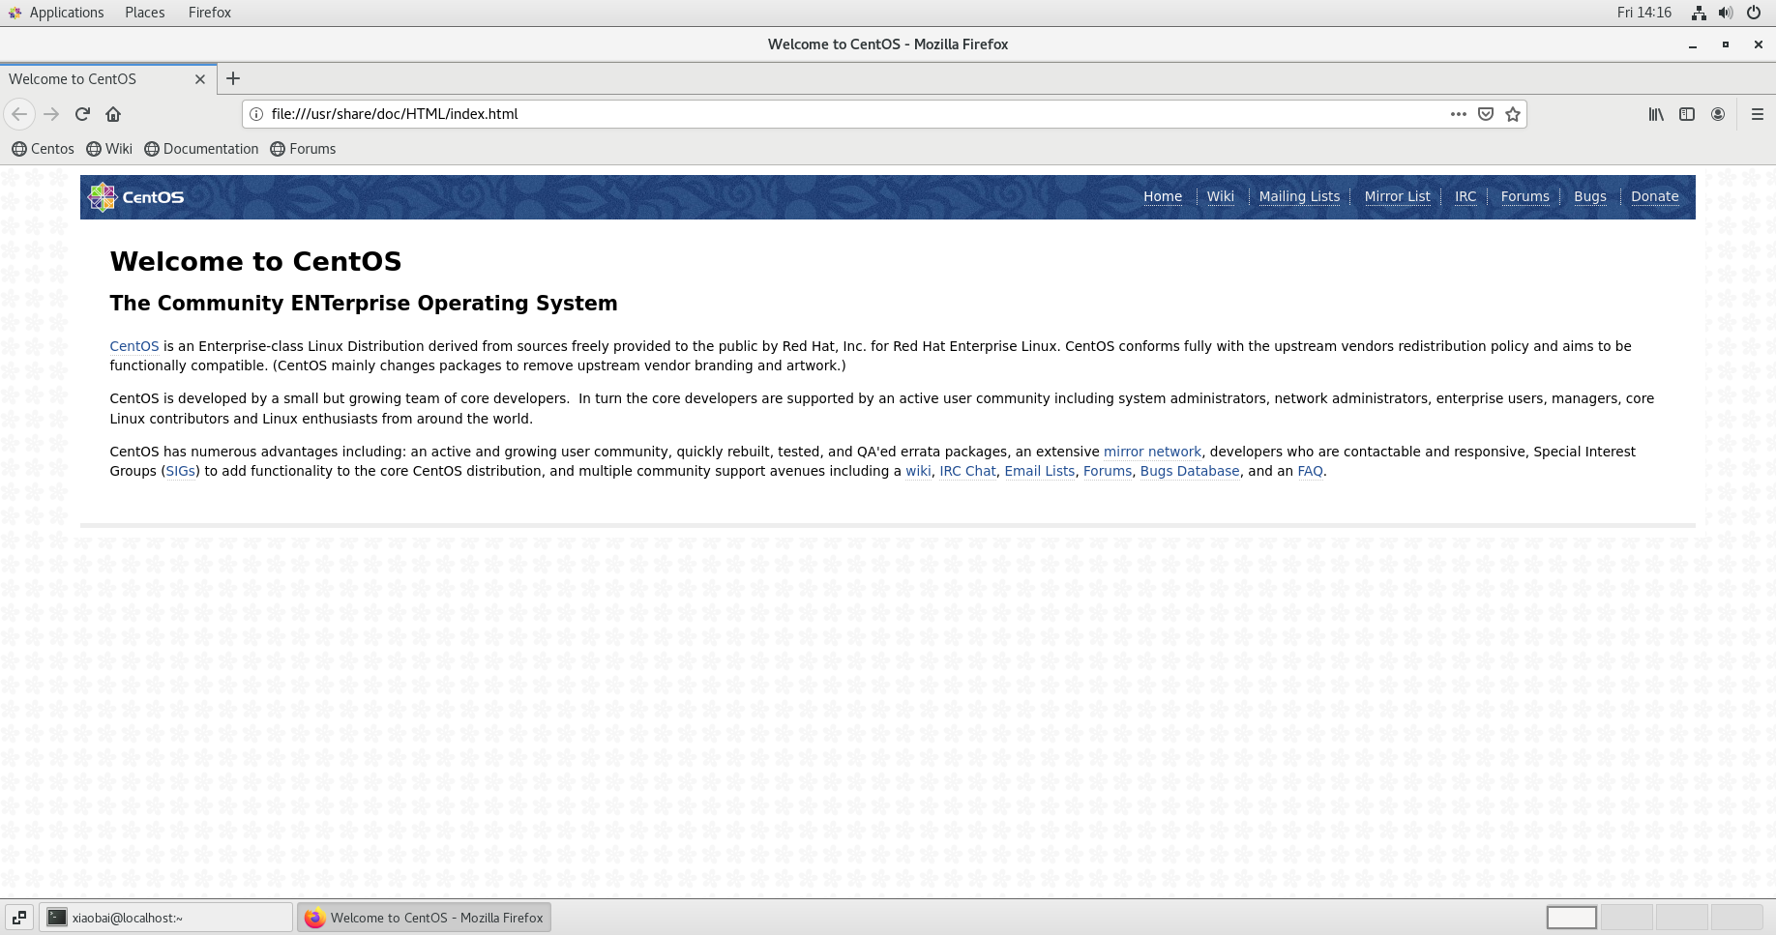
Task: Select Firefox window in taskbar
Action: click(x=424, y=918)
